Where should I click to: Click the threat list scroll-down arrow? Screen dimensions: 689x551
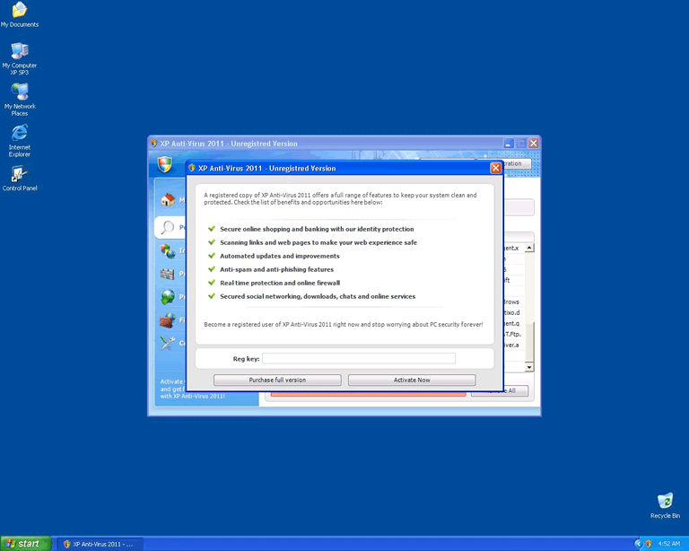tap(528, 366)
